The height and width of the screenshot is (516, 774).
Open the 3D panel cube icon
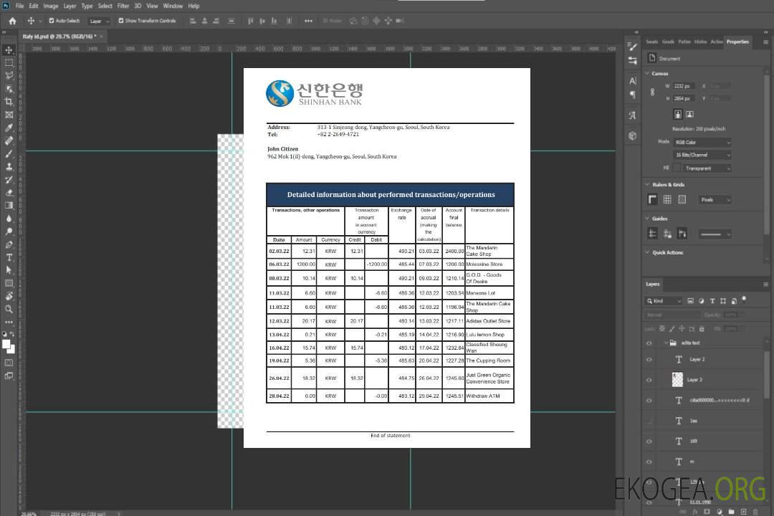pyautogui.click(x=633, y=135)
